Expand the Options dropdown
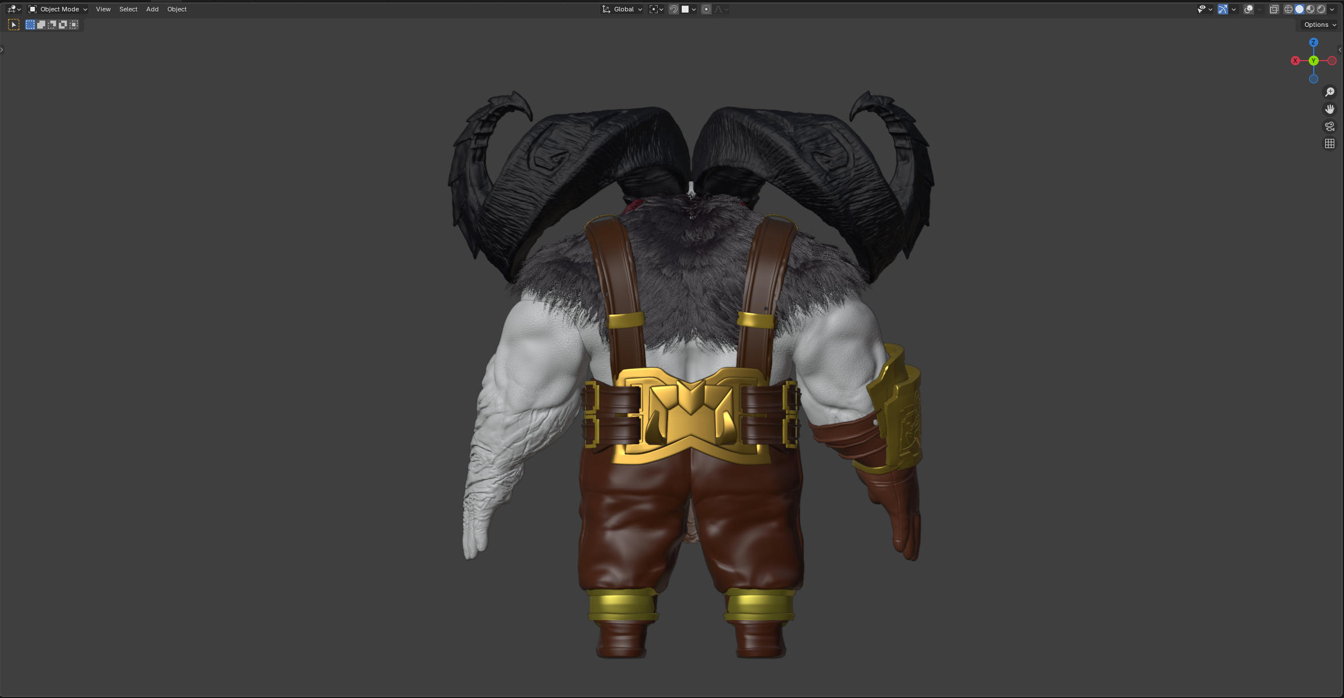Image resolution: width=1344 pixels, height=698 pixels. coord(1319,25)
